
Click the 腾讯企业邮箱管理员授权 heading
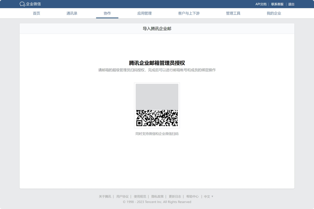[157, 63]
